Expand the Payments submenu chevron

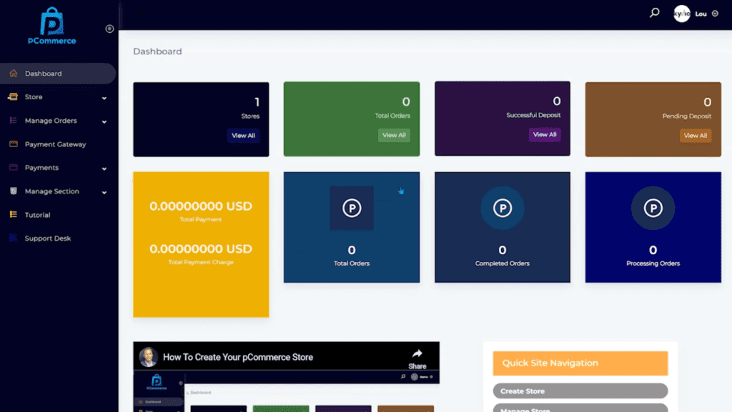click(x=104, y=169)
